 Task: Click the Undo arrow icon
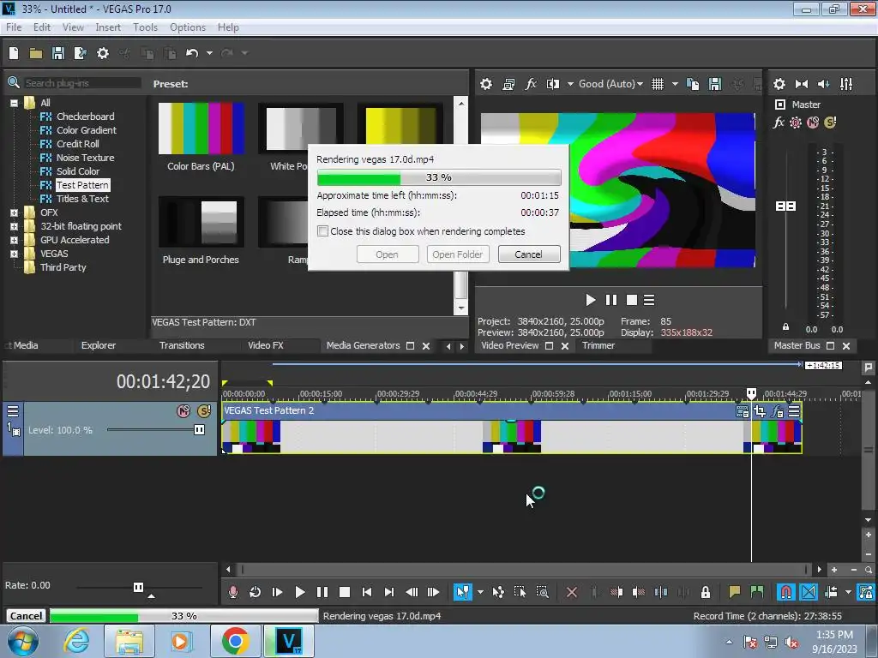192,53
